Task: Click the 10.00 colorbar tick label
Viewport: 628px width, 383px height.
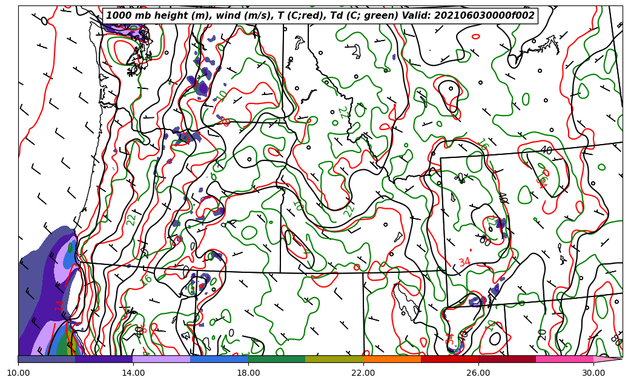Action: point(18,373)
